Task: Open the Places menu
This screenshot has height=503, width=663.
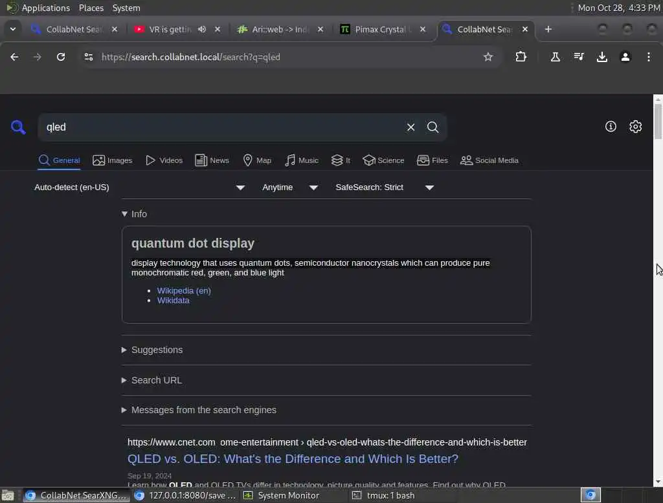Action: coord(91,8)
